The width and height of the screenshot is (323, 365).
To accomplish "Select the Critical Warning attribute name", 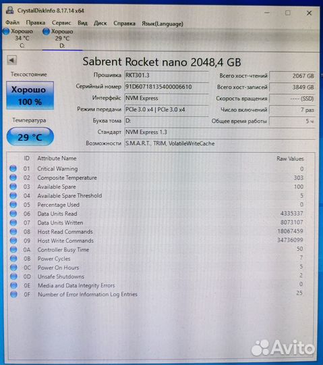I will click(x=57, y=169).
